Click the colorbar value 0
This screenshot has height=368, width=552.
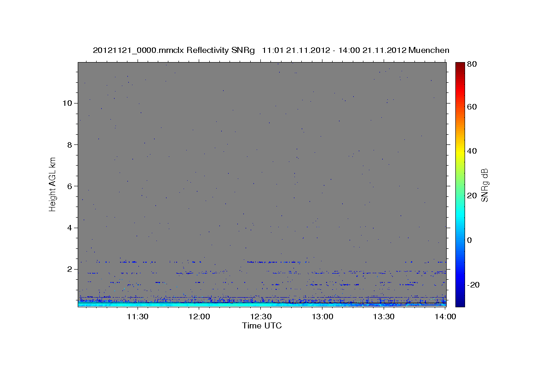coord(470,240)
